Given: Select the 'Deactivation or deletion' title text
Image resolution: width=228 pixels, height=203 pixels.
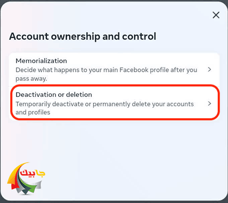Looking at the screenshot, I should (x=54, y=95).
